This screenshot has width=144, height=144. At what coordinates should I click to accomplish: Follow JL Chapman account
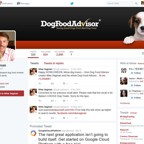136,98
